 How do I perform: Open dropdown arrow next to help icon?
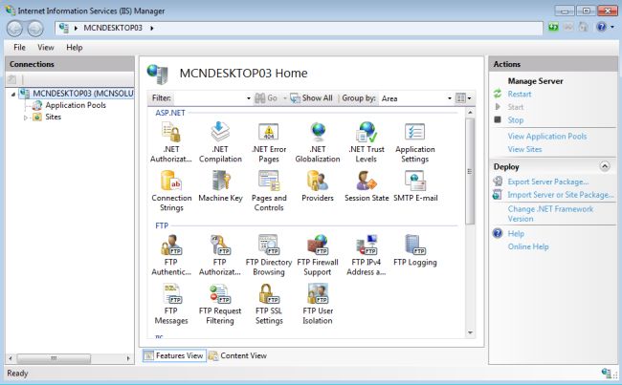click(x=612, y=27)
